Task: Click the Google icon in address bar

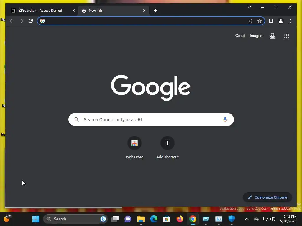Action: [x=42, y=21]
